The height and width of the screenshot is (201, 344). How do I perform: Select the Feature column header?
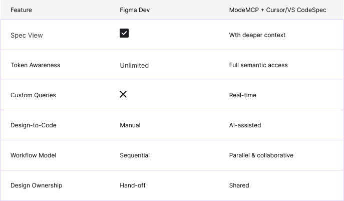[x=21, y=10]
